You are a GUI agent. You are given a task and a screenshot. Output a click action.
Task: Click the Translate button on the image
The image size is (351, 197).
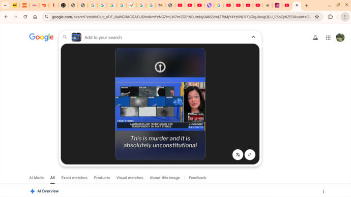(238, 154)
